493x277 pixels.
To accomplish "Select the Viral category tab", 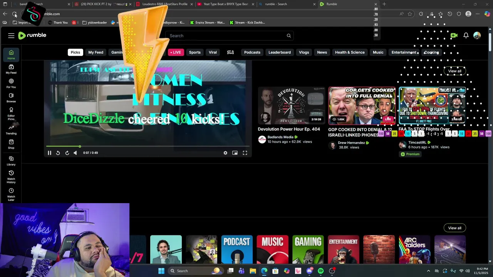I will tap(213, 52).
